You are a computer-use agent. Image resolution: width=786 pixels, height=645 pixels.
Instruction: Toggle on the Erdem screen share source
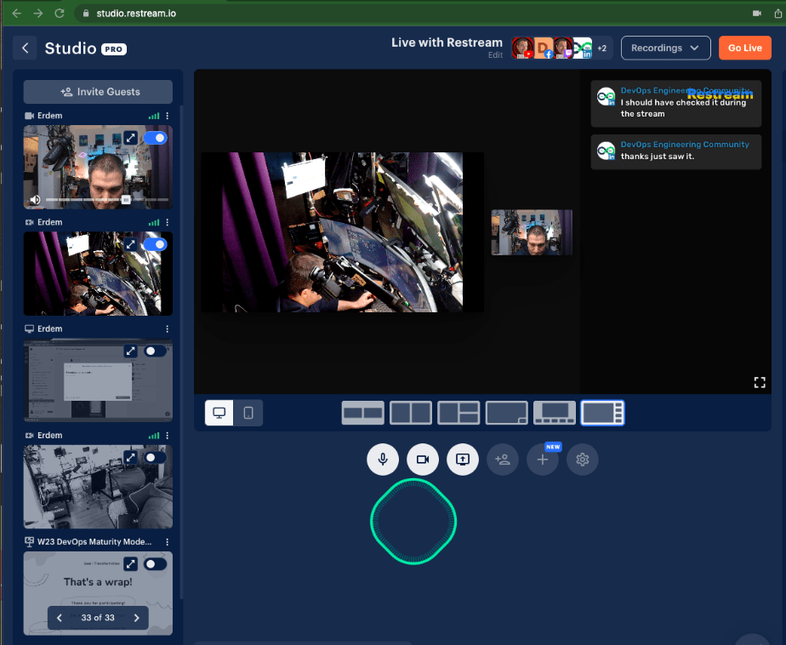point(155,351)
